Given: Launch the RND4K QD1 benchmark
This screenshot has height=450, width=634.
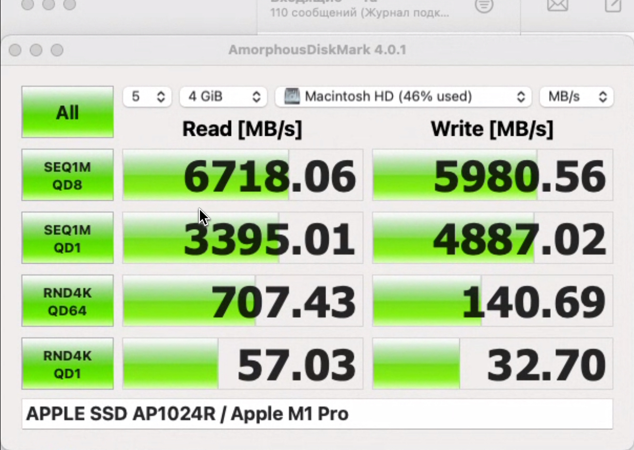Looking at the screenshot, I should 67,364.
